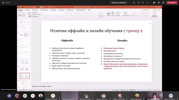Open the quick access toolbar dropdown arrow

tap(55, 7)
